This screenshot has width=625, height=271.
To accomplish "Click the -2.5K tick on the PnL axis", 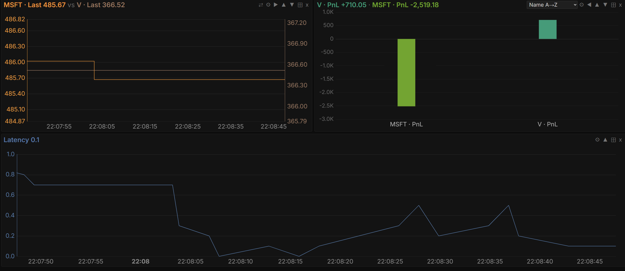I will point(327,106).
